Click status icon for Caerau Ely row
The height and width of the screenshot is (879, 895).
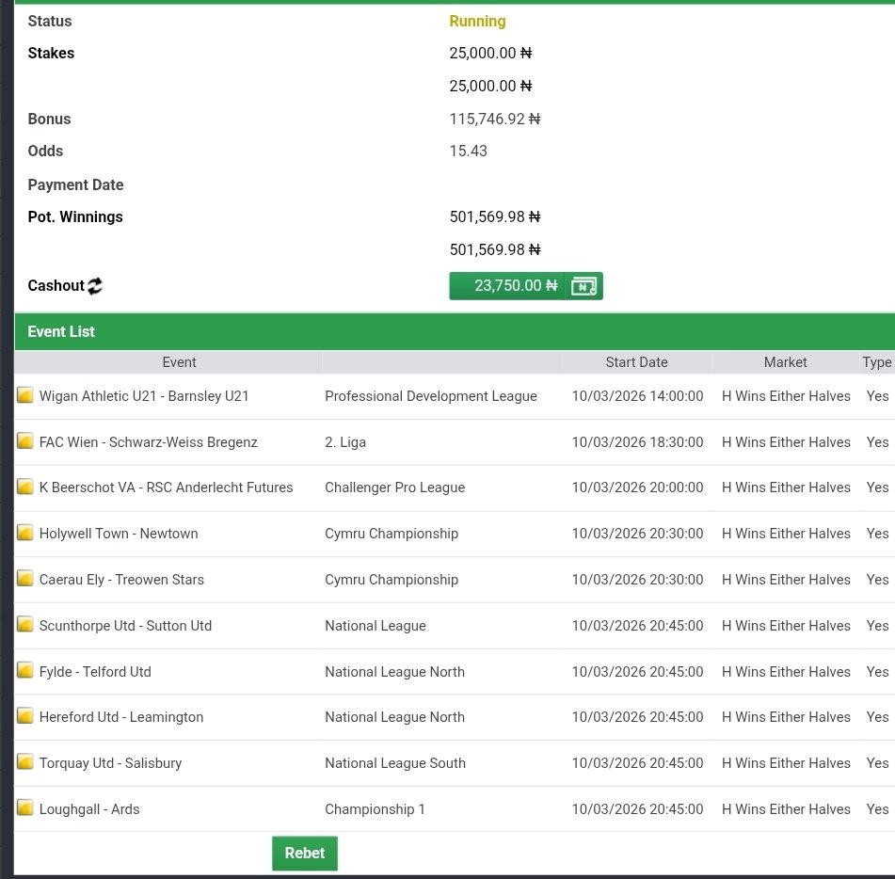25,579
